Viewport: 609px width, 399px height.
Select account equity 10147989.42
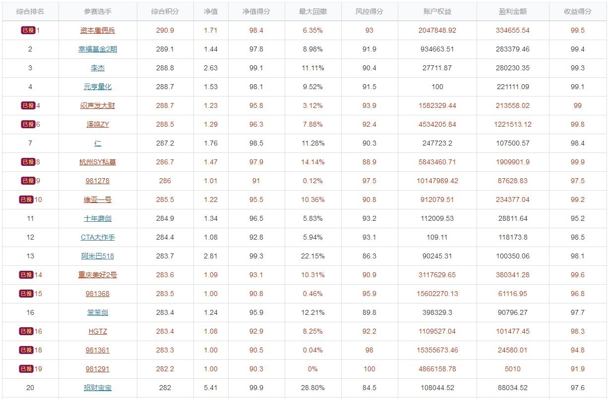[x=437, y=181]
